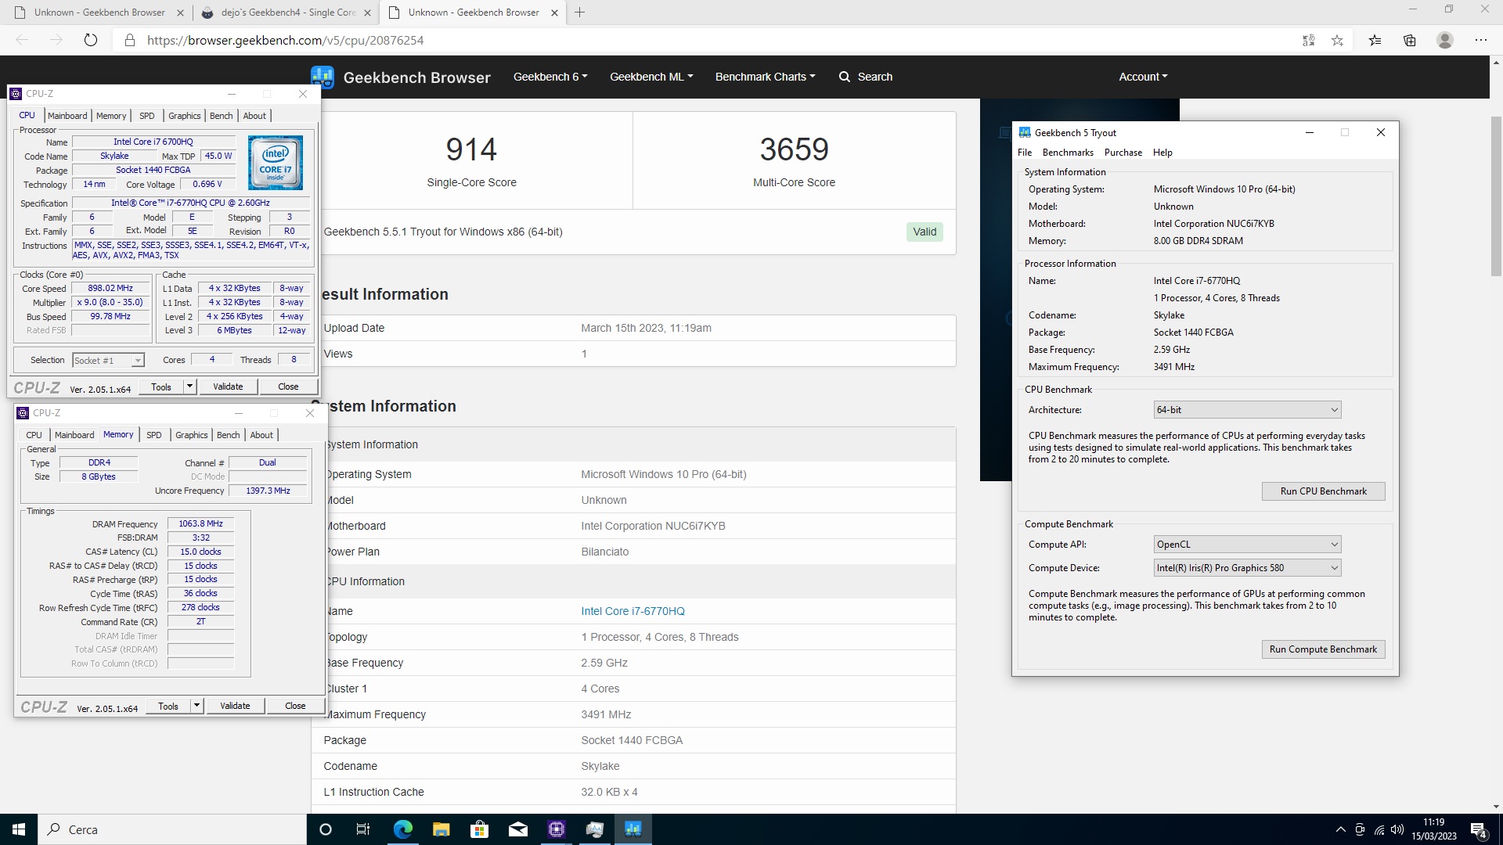Open the Purchase menu in Geekbench 5
The image size is (1503, 845).
pos(1123,153)
